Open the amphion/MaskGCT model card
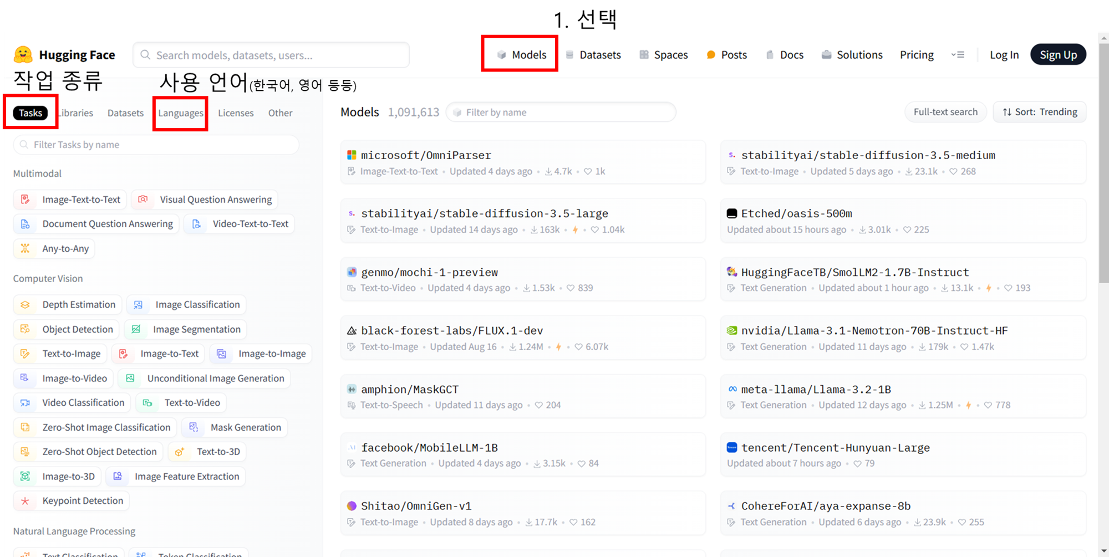This screenshot has width=1109, height=557. coord(523,396)
